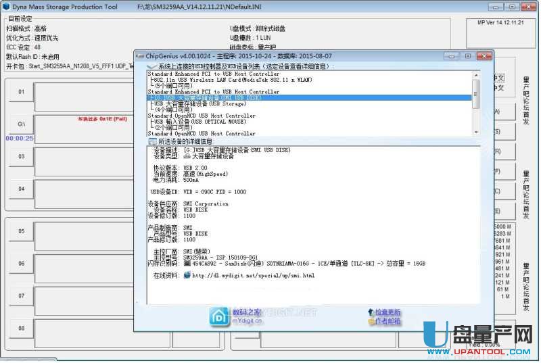
Task: Click the author email envelope icon
Action: pyautogui.click(x=370, y=322)
